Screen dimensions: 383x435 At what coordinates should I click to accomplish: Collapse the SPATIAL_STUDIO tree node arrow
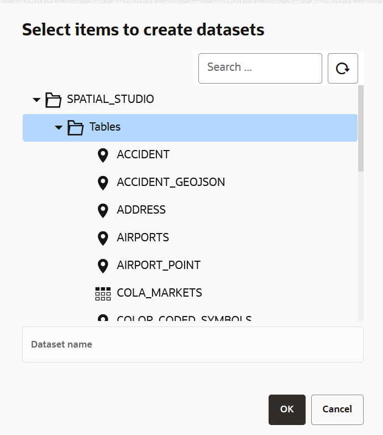(x=37, y=100)
